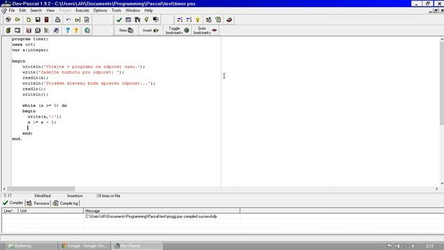Print the current file
Image resolution: width=444 pixels, height=250 pixels.
58,19
